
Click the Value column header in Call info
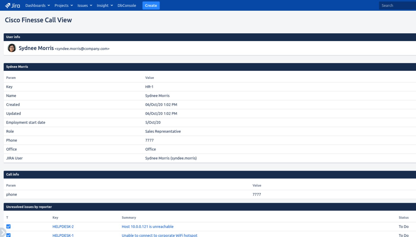[x=257, y=185]
